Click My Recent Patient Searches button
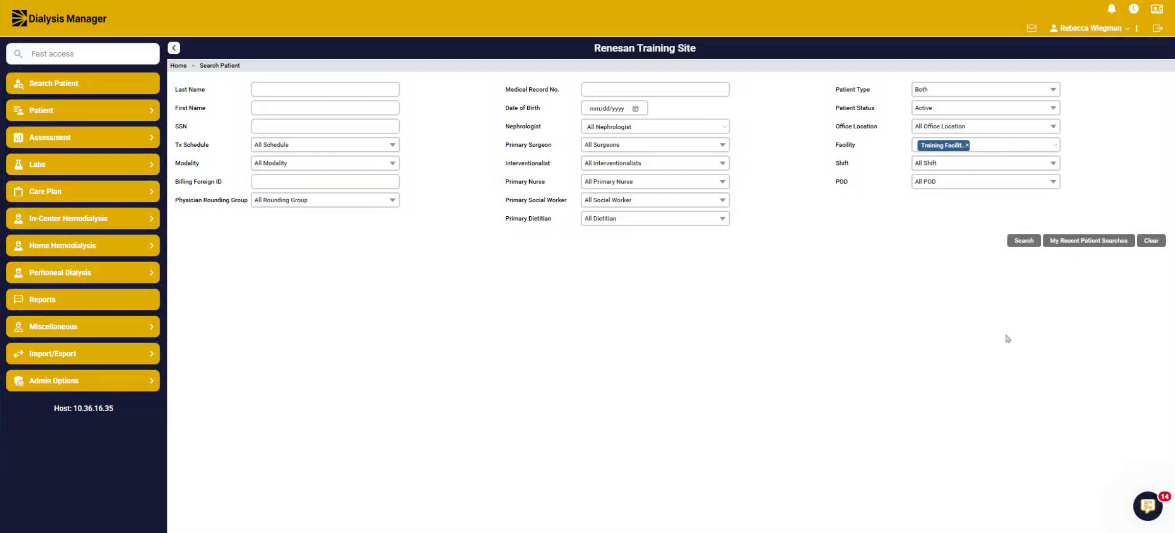1175x533 pixels. pos(1088,241)
